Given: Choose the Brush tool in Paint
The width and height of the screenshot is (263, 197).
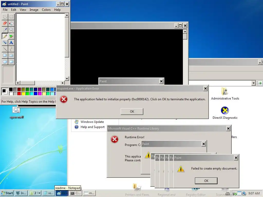Looking at the screenshot, I should (x=11, y=36).
